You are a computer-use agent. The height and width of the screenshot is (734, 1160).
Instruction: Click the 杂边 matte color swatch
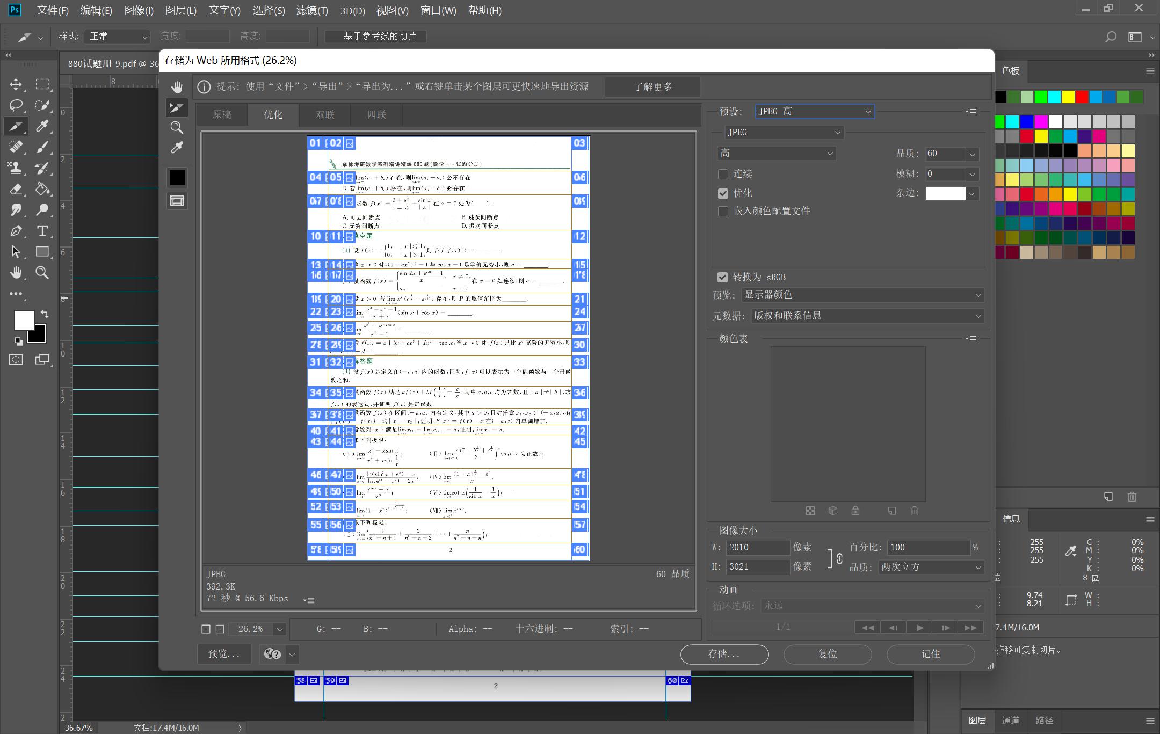(x=945, y=193)
